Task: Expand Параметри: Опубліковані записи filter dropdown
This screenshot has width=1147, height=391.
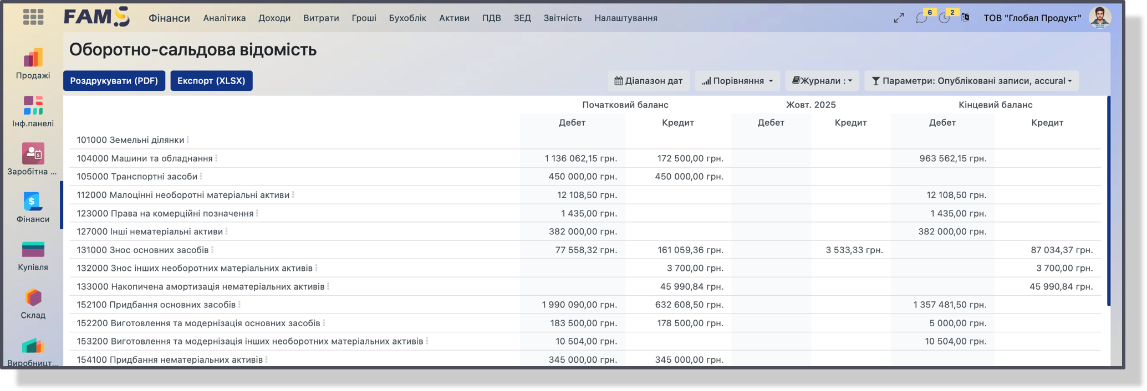Action: click(x=971, y=81)
